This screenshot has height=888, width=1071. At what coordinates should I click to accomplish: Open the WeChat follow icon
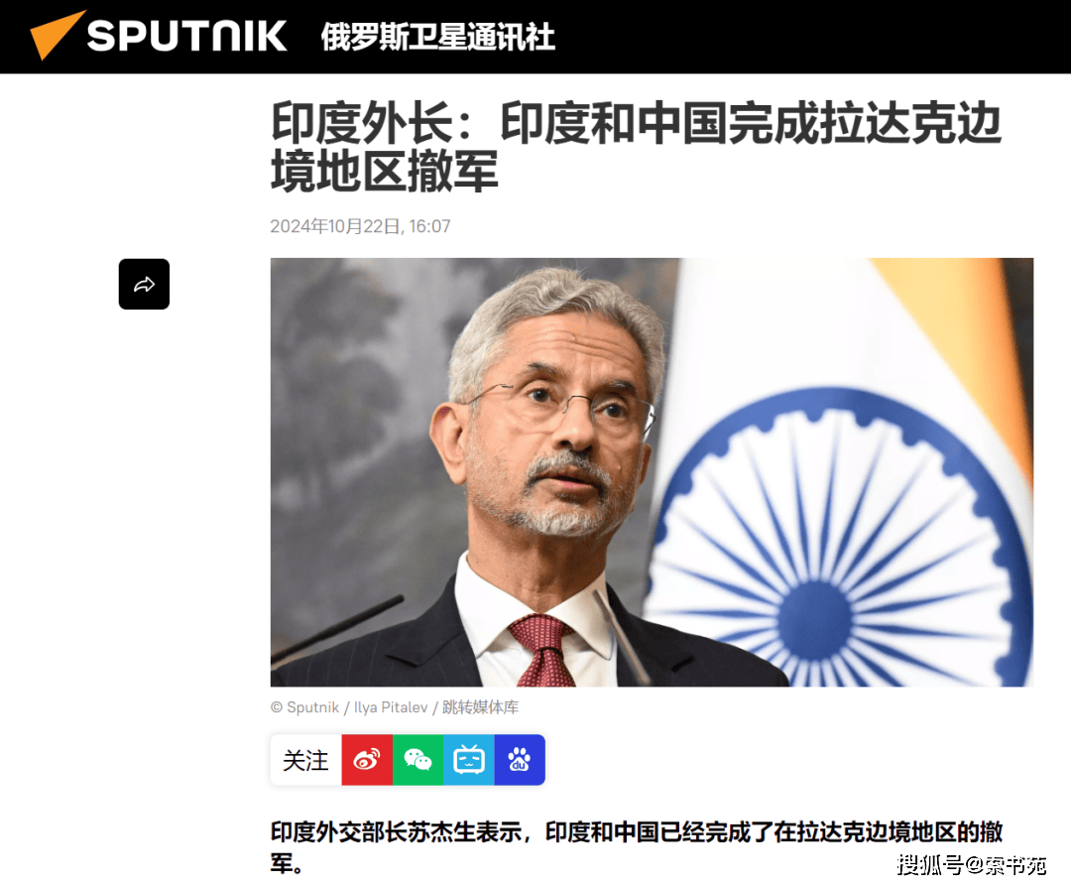418,759
